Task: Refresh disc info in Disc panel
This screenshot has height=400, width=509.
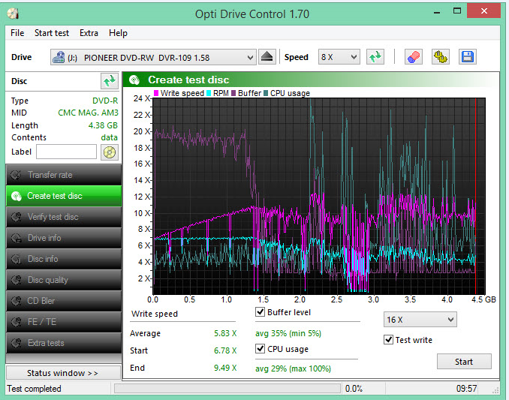Action: (x=110, y=81)
